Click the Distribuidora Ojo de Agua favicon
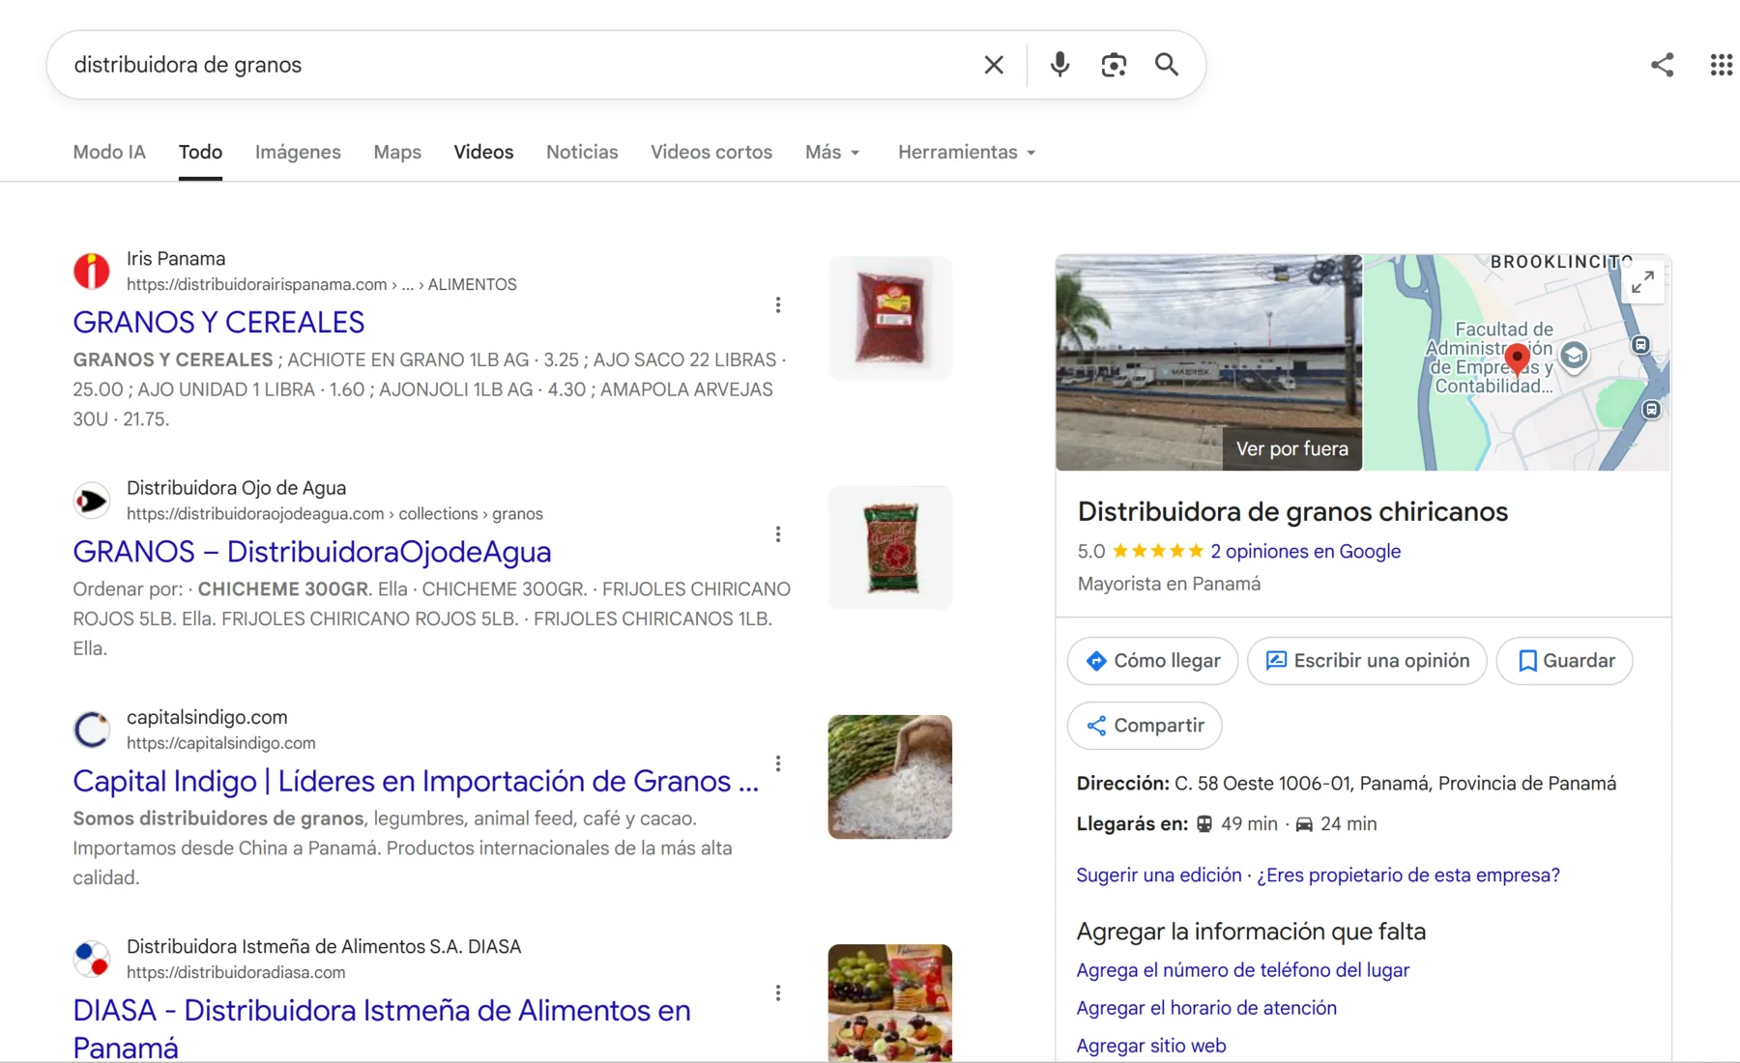 tap(92, 500)
